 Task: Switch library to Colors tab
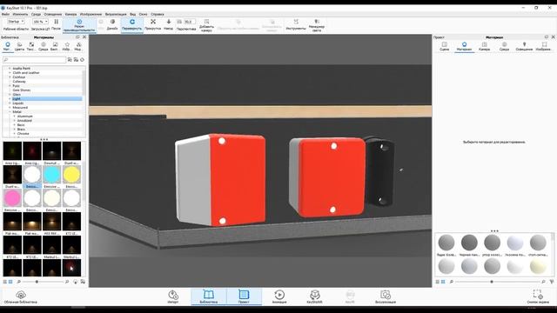[19, 46]
